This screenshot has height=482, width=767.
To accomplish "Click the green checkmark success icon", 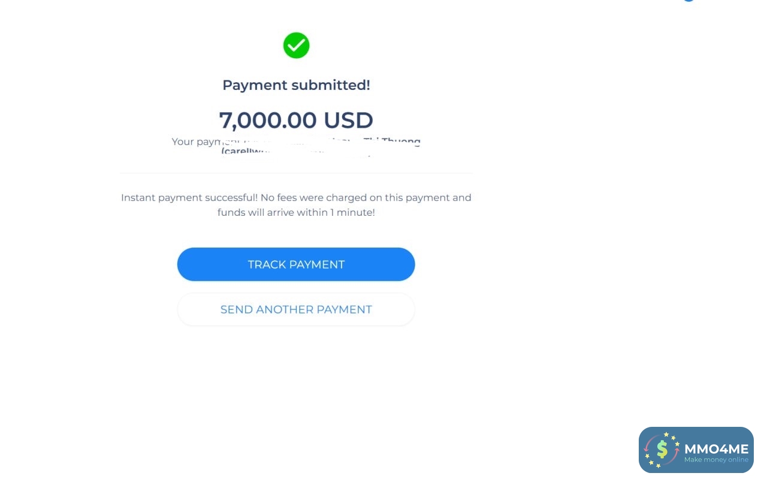I will 296,46.
